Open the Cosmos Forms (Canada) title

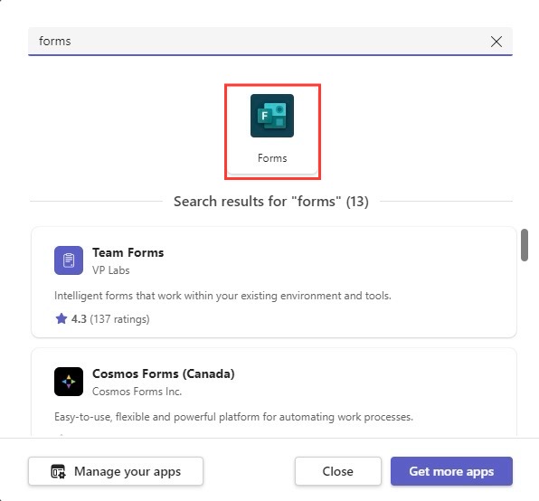point(164,373)
